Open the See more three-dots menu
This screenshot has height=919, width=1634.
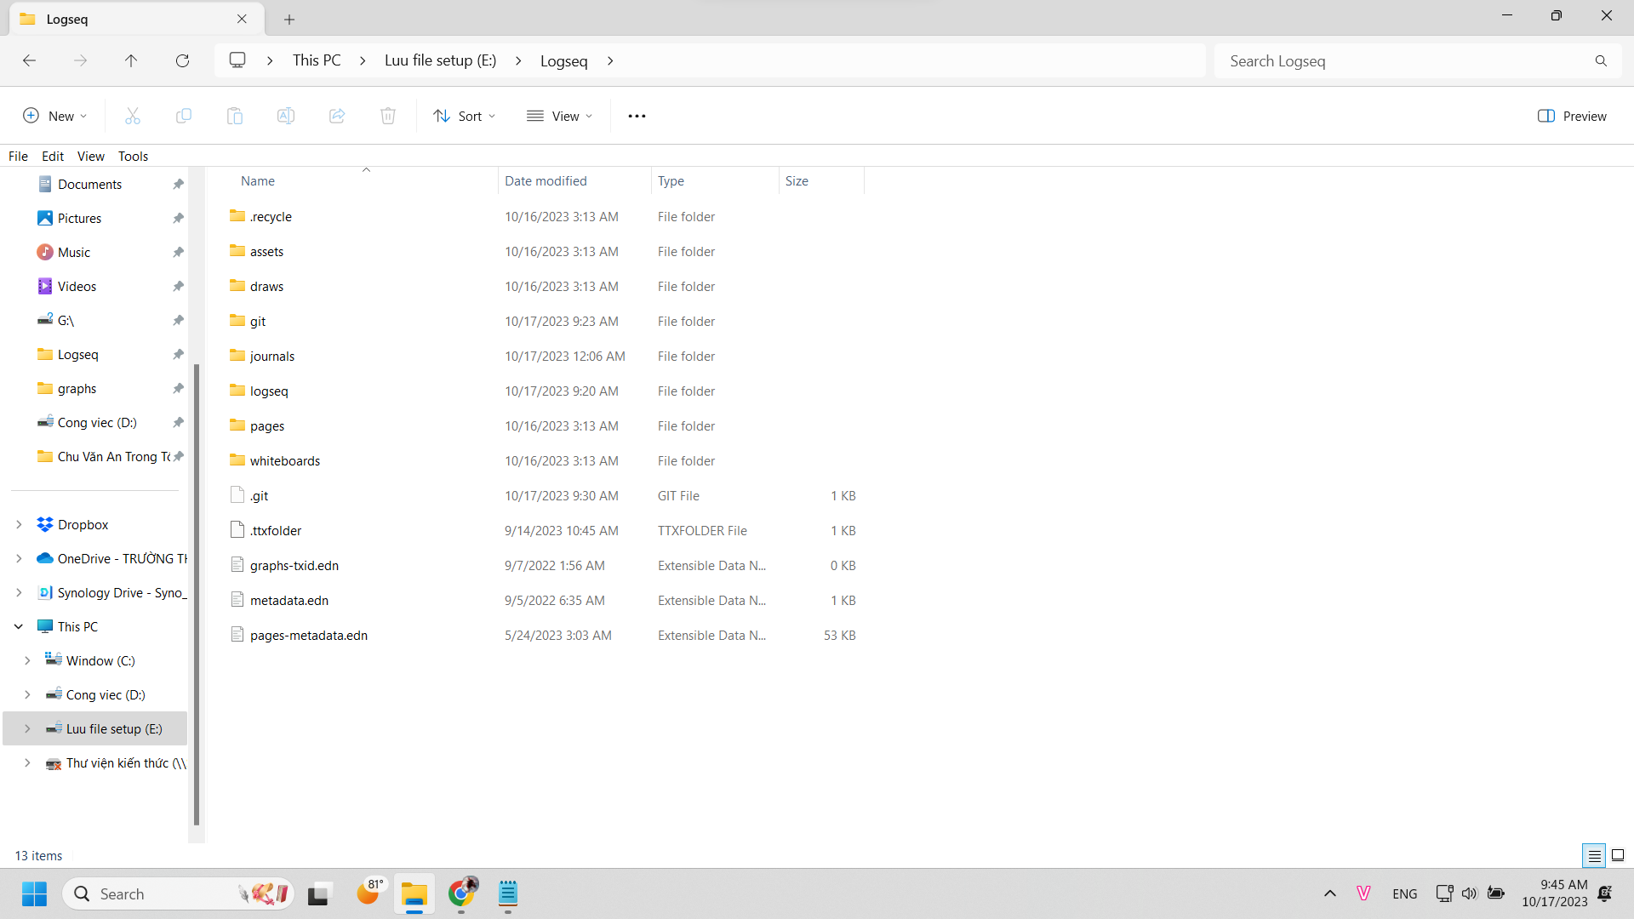(637, 116)
